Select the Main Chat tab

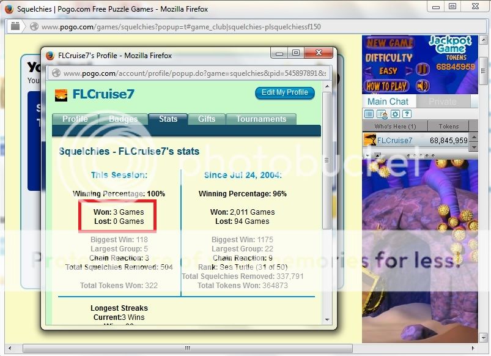pyautogui.click(x=388, y=102)
